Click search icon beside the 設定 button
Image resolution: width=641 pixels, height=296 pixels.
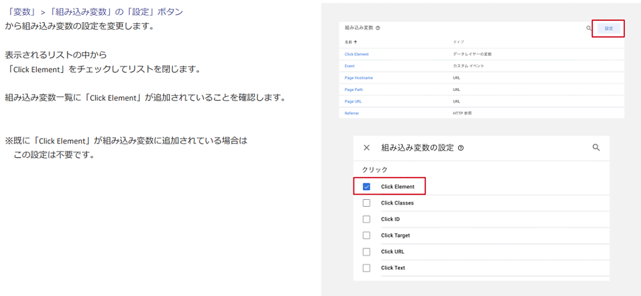[589, 28]
